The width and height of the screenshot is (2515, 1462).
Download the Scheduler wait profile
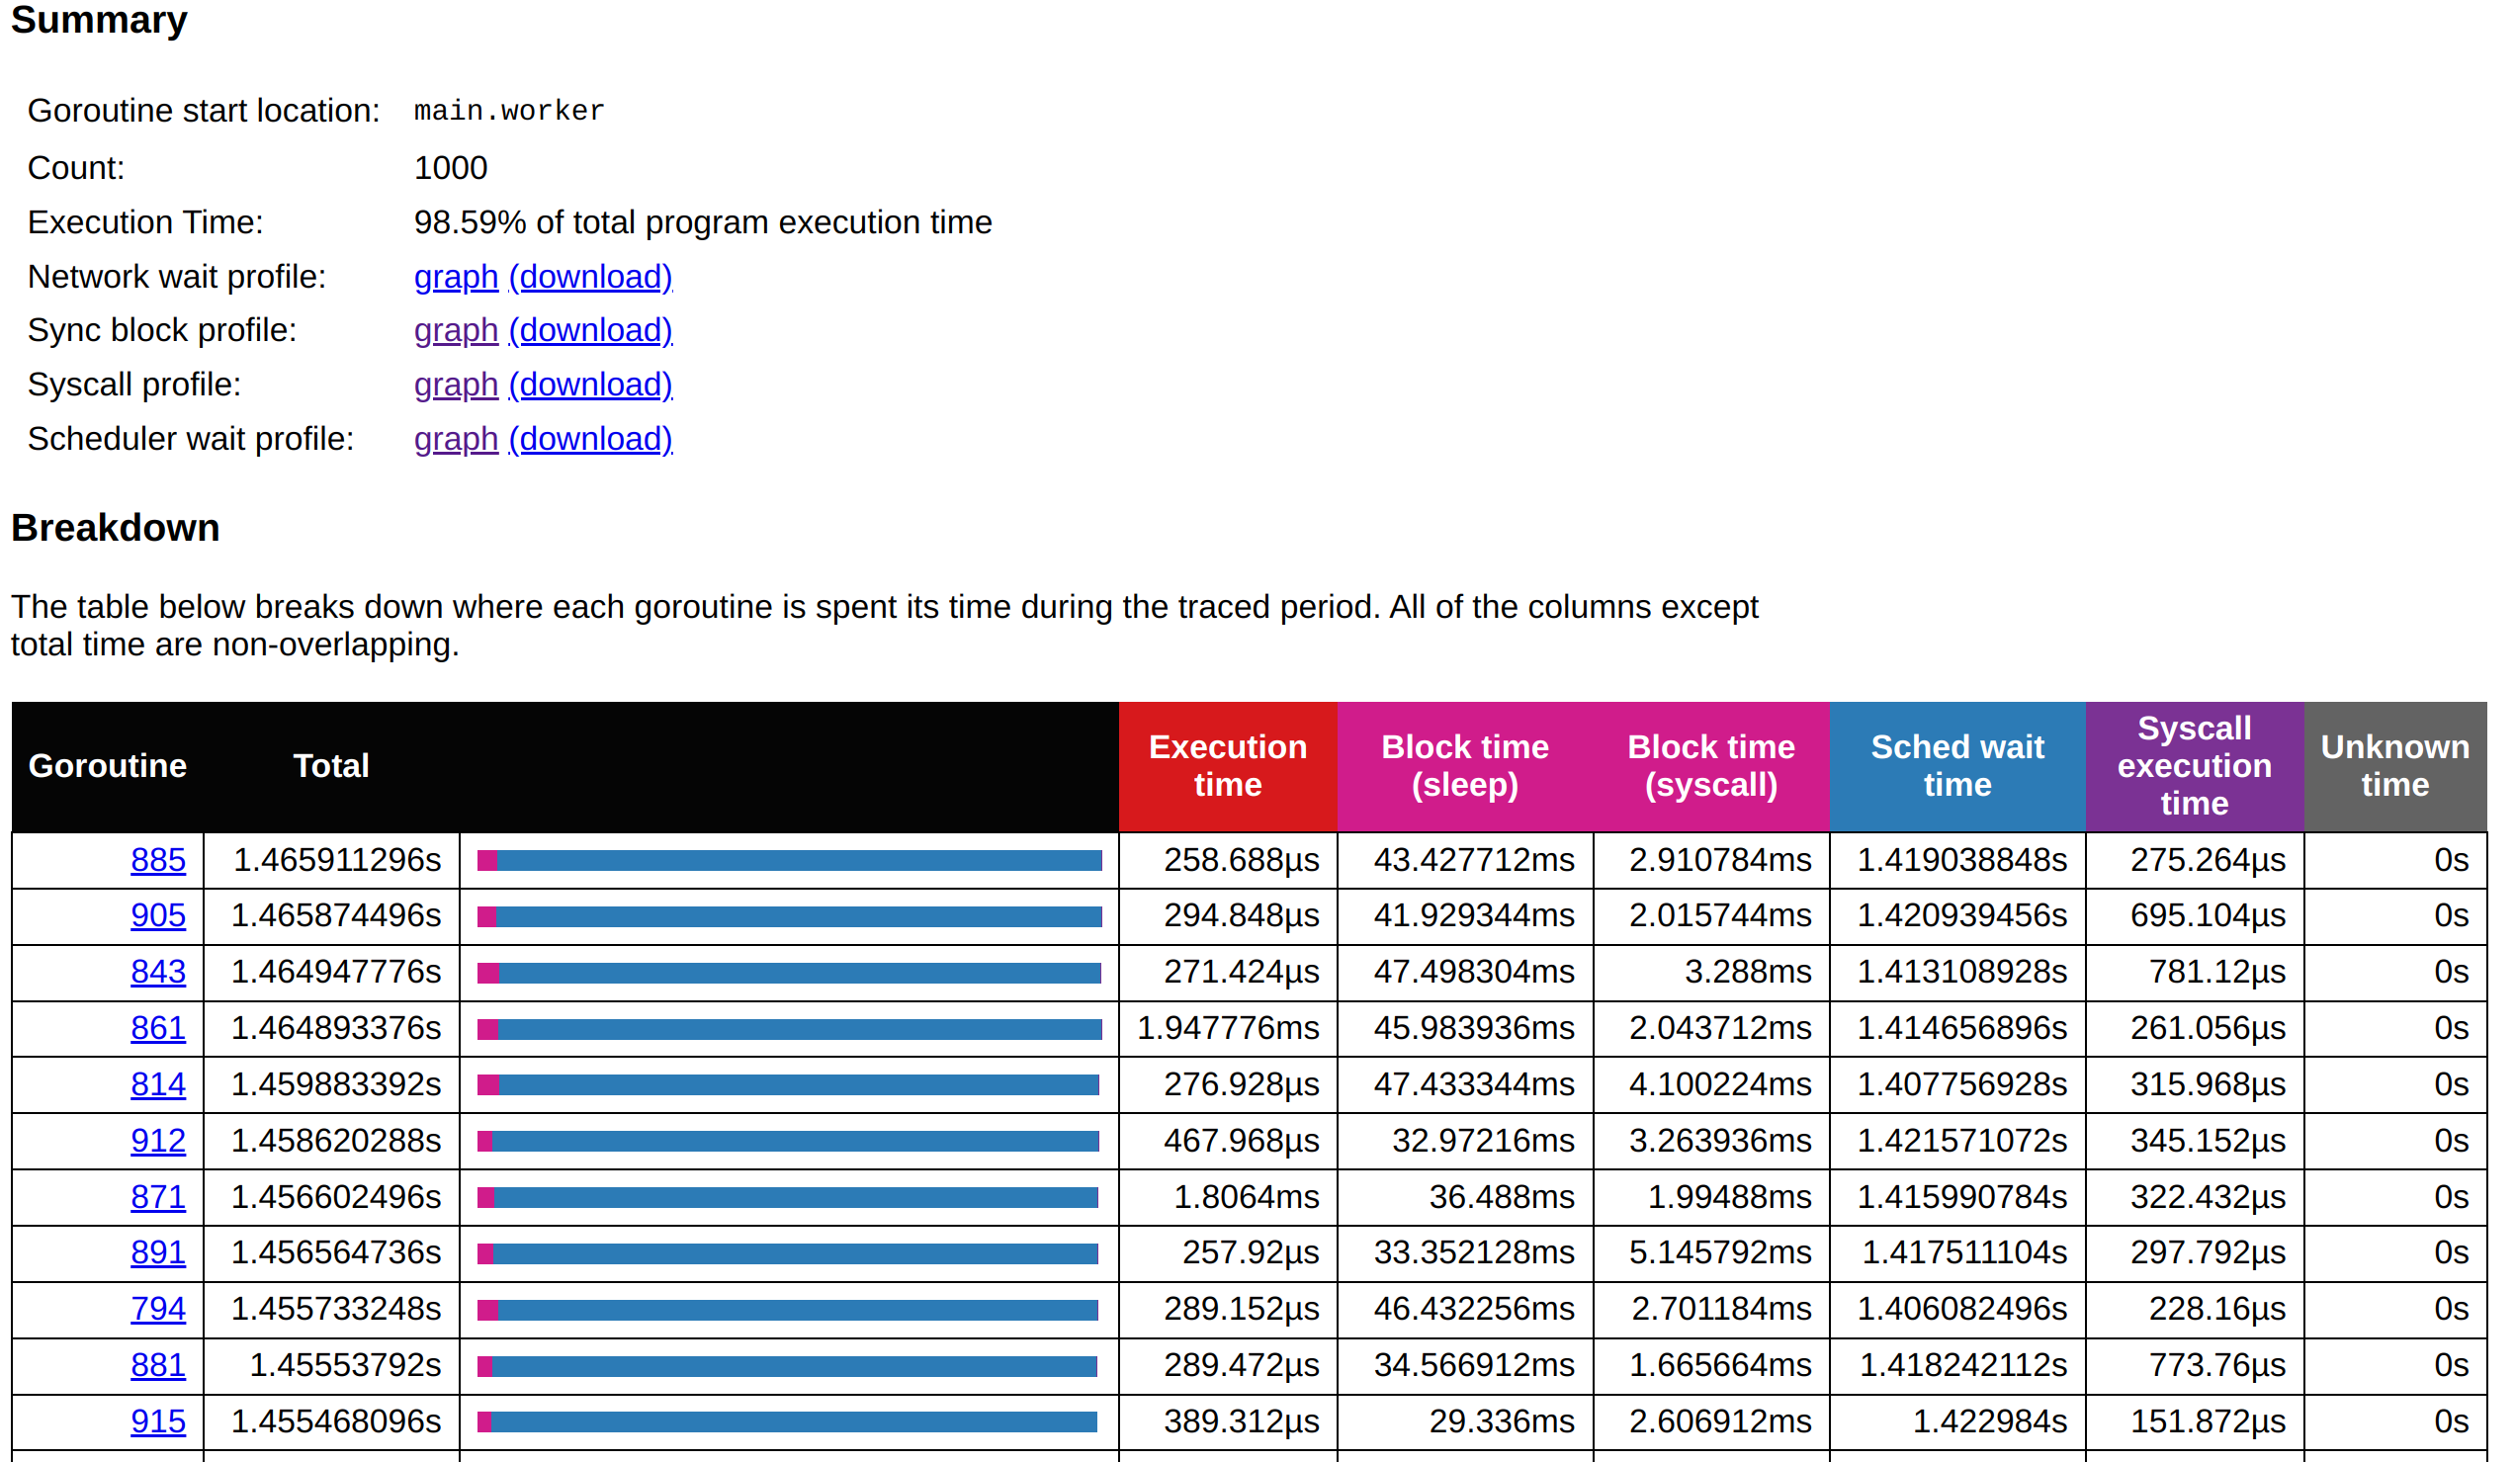(x=590, y=439)
